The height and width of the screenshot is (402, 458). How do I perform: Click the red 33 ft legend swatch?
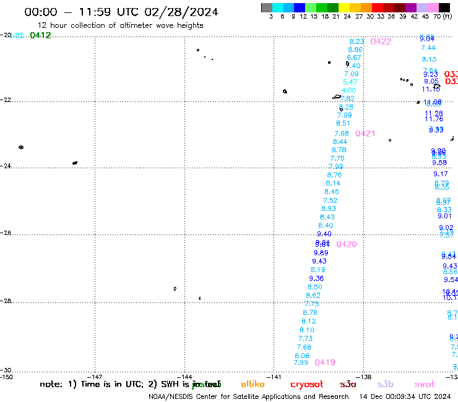378,7
